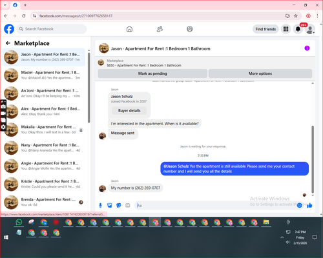Viewport: 323px width, 258px height.
Task: Open the Chrome three-dot menu
Action: [x=317, y=15]
